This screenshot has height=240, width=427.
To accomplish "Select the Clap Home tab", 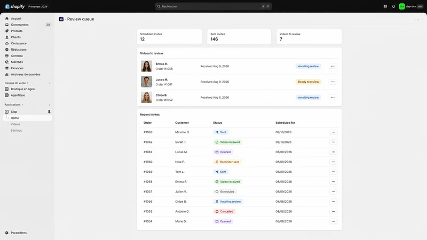I will pos(27,118).
